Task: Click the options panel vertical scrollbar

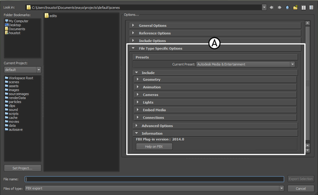Action: click(x=307, y=83)
